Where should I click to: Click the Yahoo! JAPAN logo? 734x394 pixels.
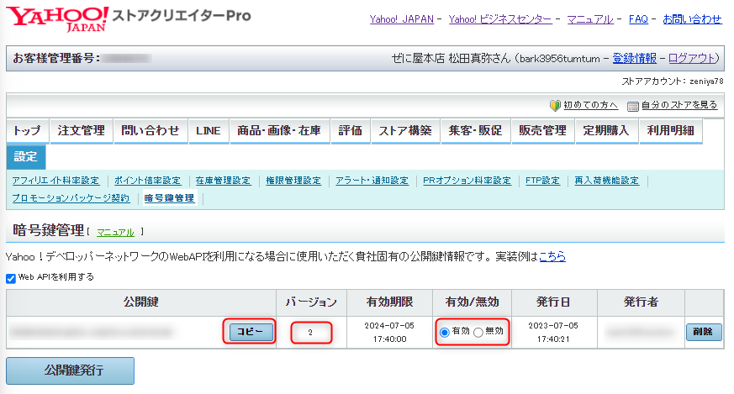point(57,19)
